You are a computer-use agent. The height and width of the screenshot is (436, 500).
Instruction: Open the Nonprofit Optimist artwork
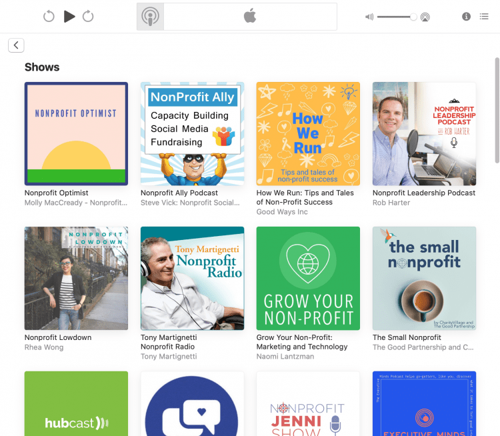[x=76, y=133]
